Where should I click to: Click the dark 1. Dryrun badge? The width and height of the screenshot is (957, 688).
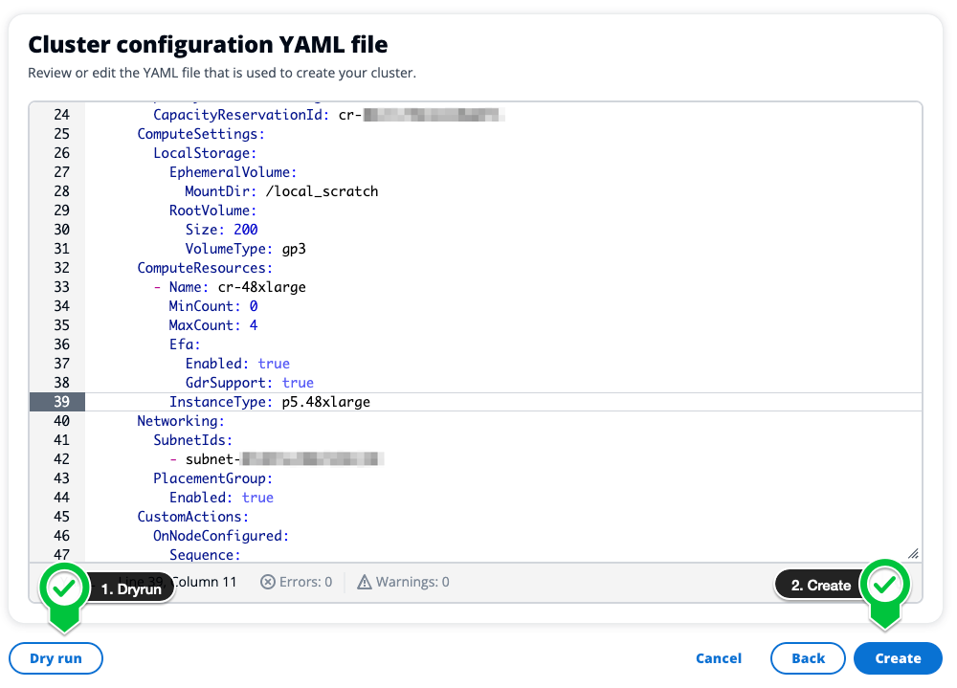coord(130,590)
